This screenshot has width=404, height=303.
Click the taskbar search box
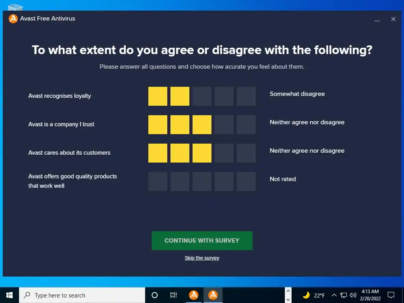tap(82, 295)
